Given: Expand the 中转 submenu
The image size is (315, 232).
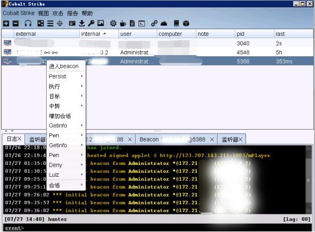Looking at the screenshot, I should 66,106.
